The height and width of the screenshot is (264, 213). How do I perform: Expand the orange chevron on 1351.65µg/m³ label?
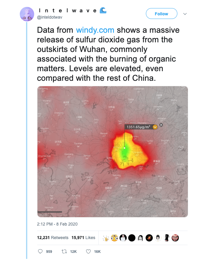click(155, 127)
